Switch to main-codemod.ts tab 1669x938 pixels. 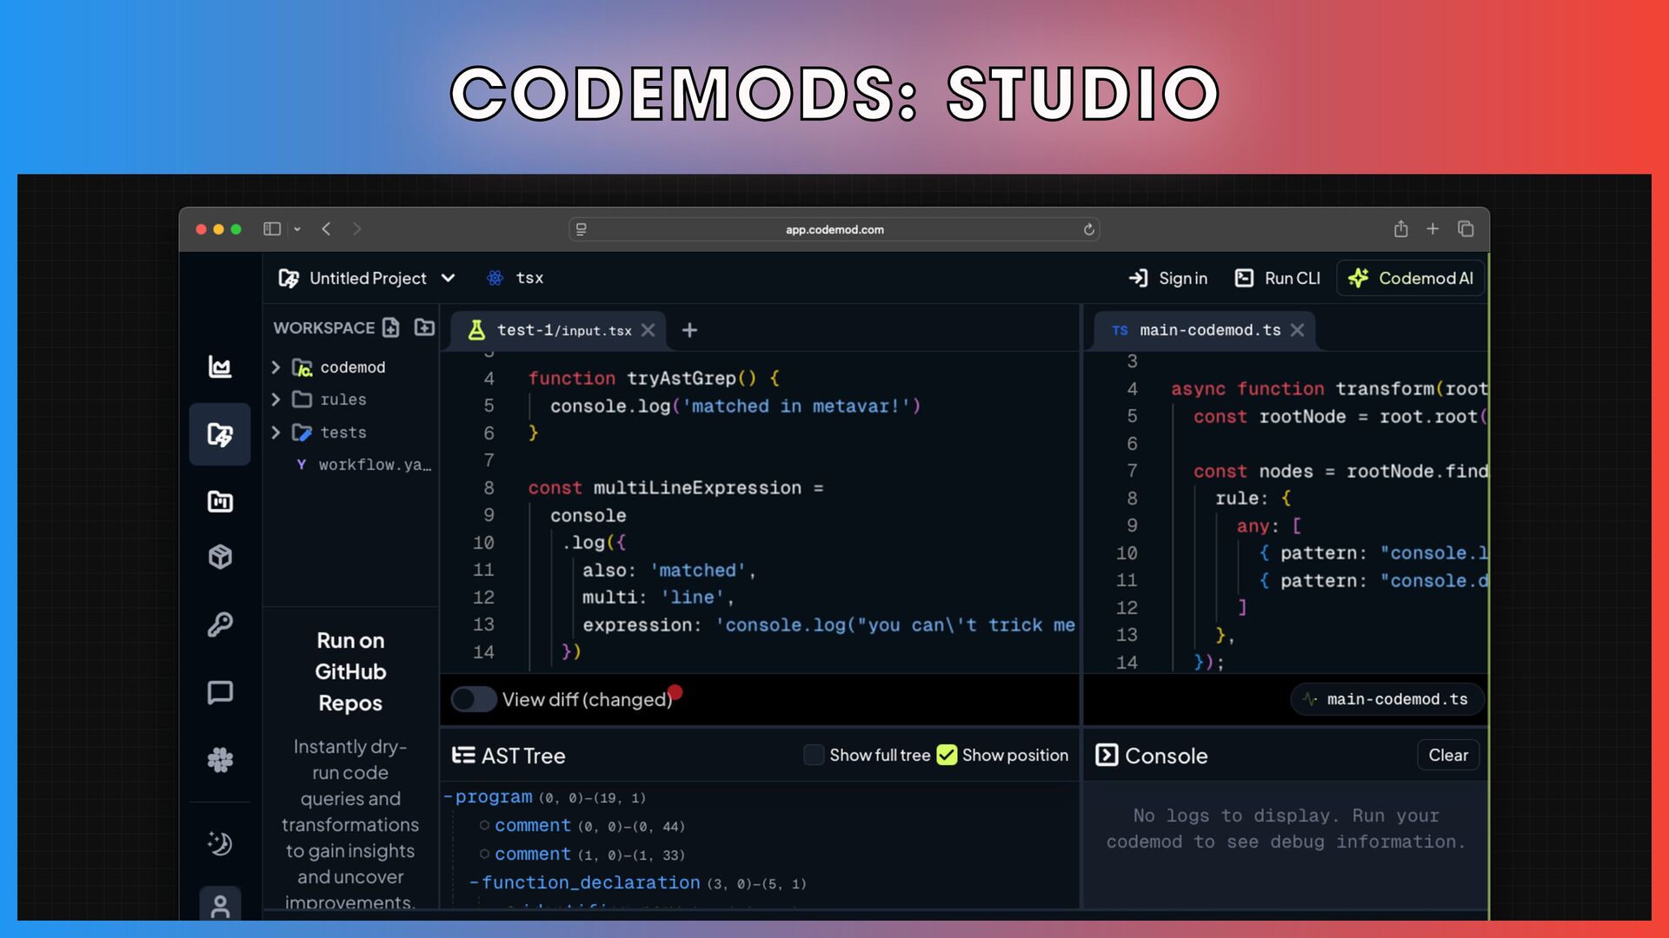point(1208,330)
